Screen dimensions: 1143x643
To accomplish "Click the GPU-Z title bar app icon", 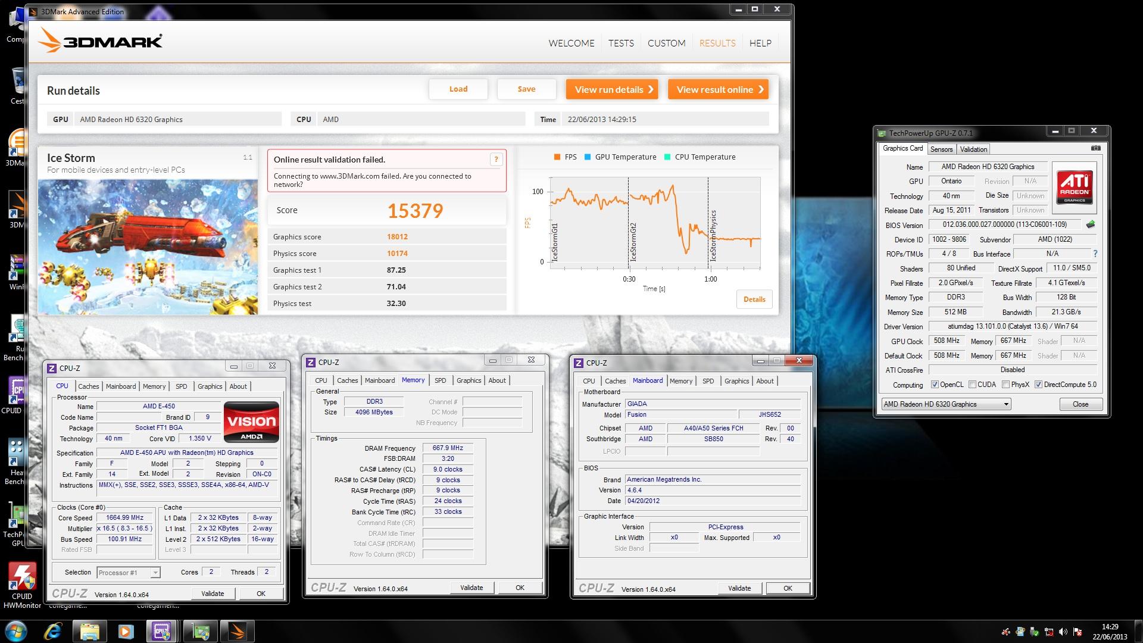I will (x=882, y=133).
